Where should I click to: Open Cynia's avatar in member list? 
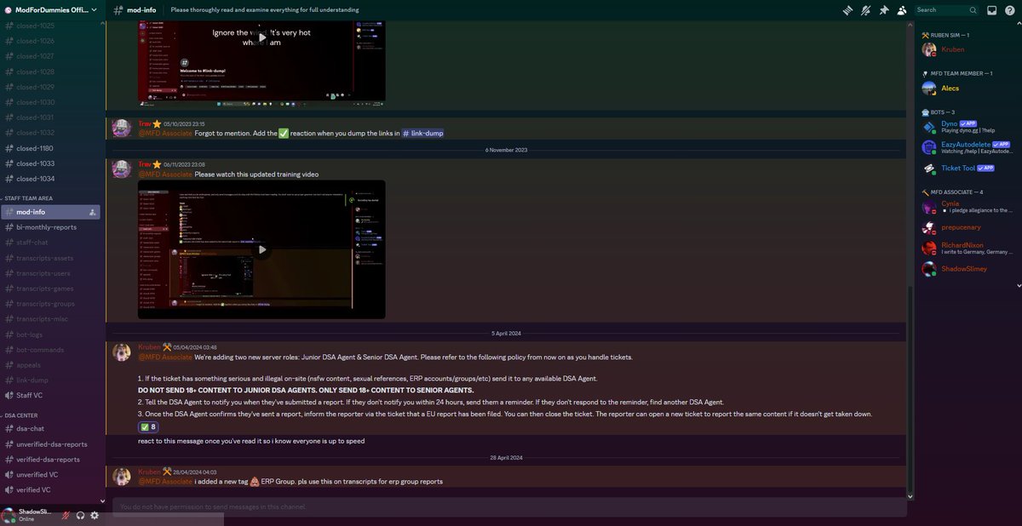(928, 207)
